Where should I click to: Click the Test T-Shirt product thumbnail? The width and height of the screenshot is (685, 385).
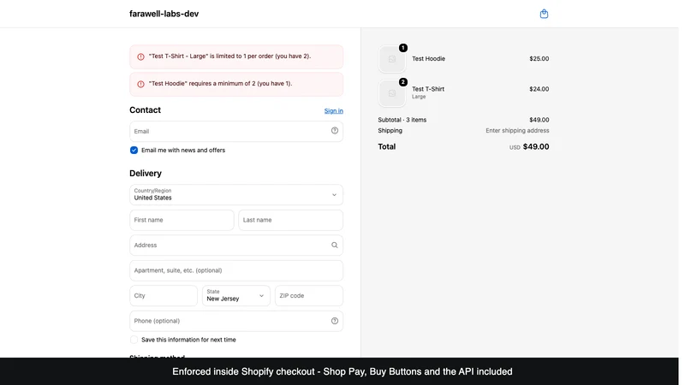392,93
